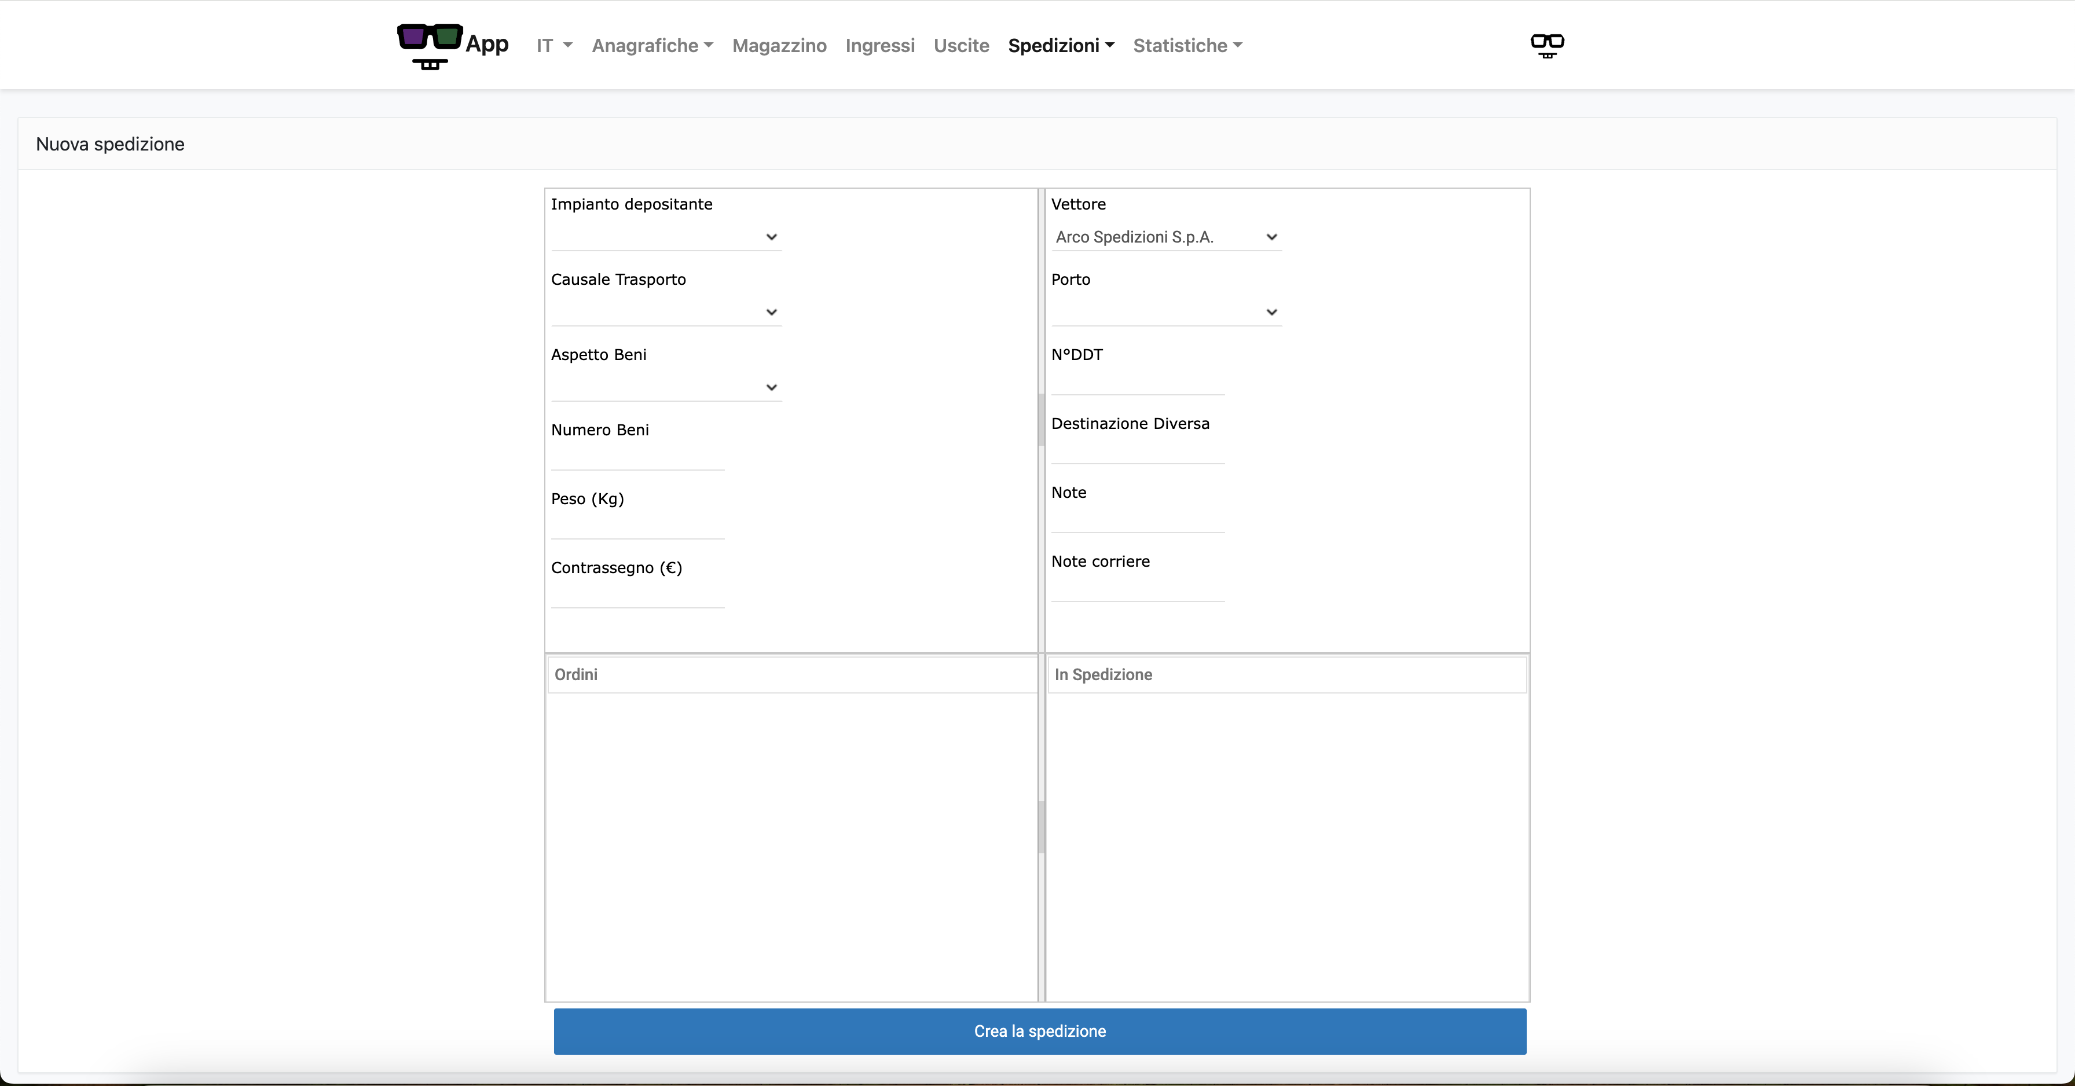
Task: Expand the Statistiche menu
Action: click(x=1187, y=46)
